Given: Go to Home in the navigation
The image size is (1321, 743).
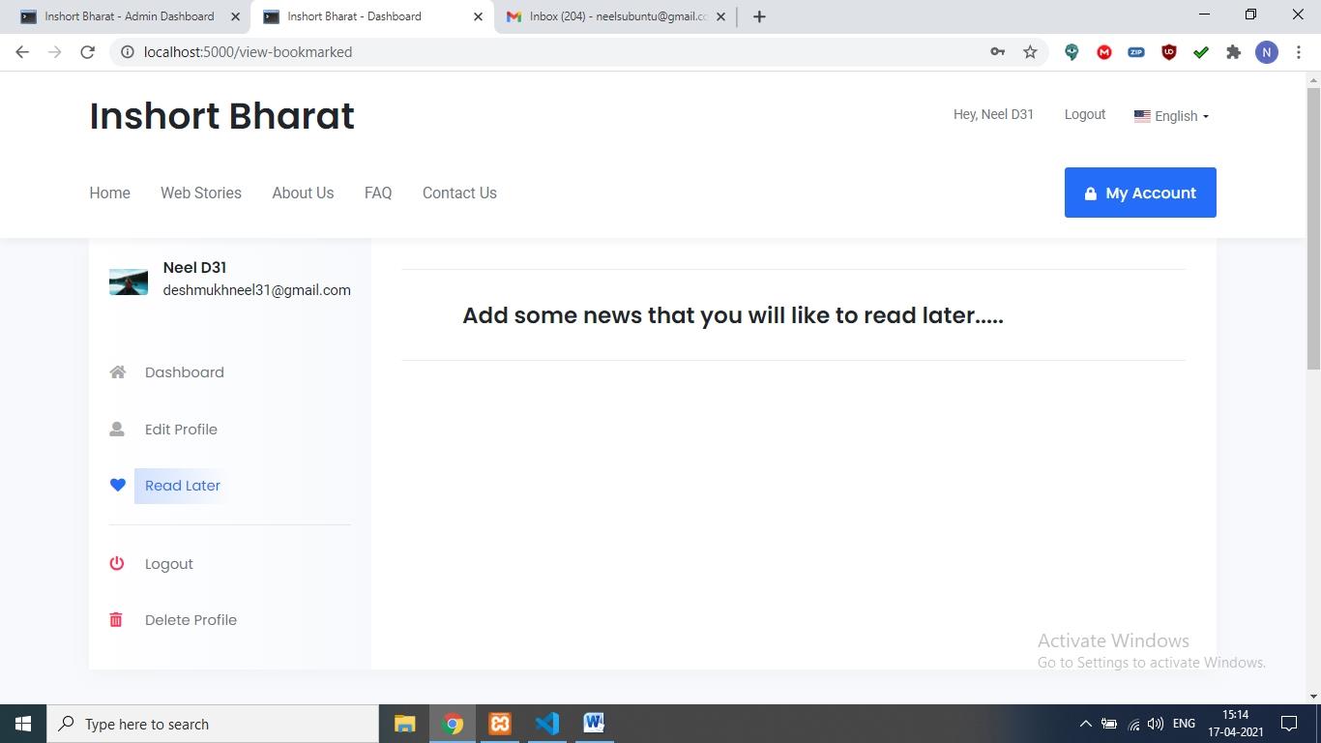Looking at the screenshot, I should [109, 193].
